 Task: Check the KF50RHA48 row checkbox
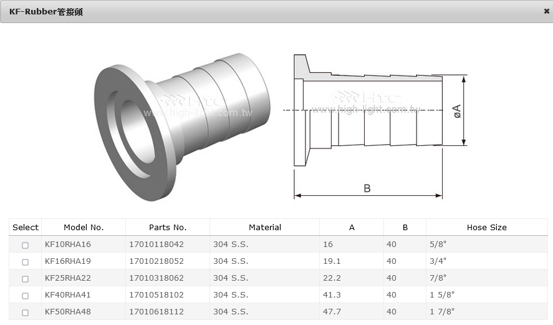click(25, 313)
